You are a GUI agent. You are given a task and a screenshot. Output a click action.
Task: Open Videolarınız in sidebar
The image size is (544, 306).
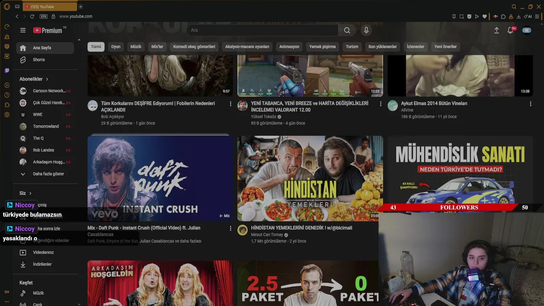(45, 252)
